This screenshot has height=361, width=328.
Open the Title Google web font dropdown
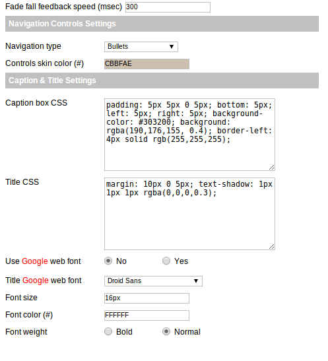tap(153, 281)
